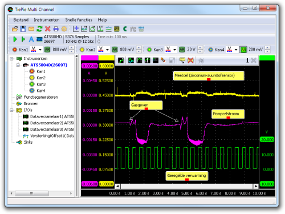Click the Gasgeven comment label

click(x=146, y=105)
